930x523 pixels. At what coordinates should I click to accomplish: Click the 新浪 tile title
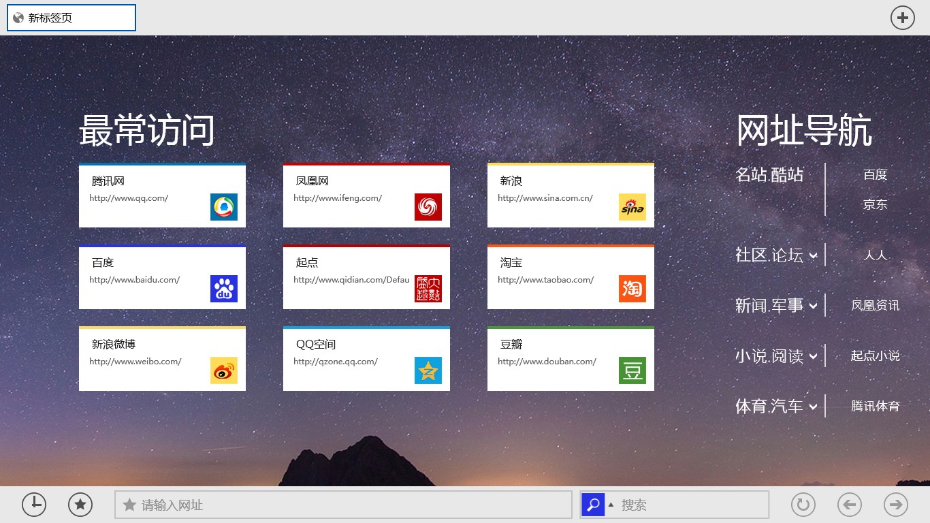tap(511, 181)
